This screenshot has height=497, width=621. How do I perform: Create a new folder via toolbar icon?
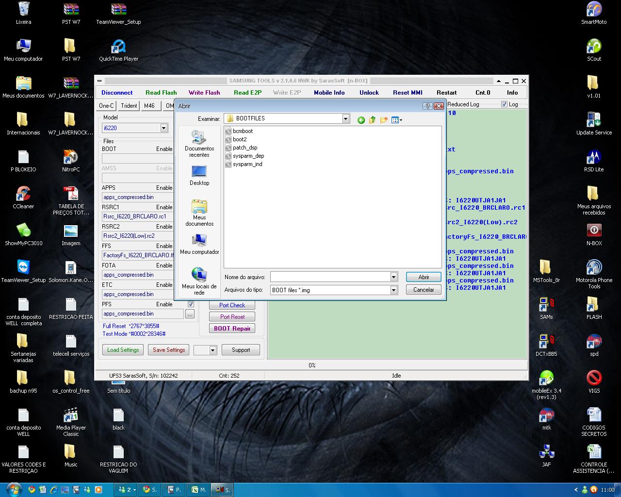[384, 120]
